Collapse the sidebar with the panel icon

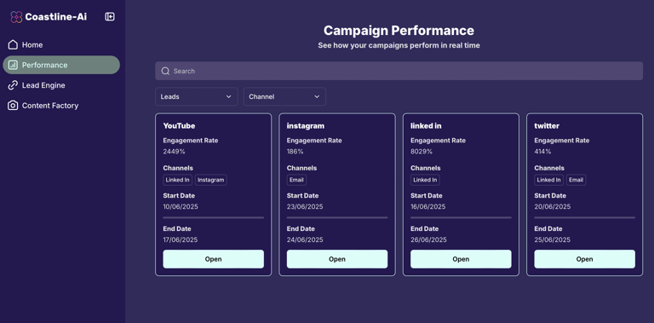pos(110,17)
